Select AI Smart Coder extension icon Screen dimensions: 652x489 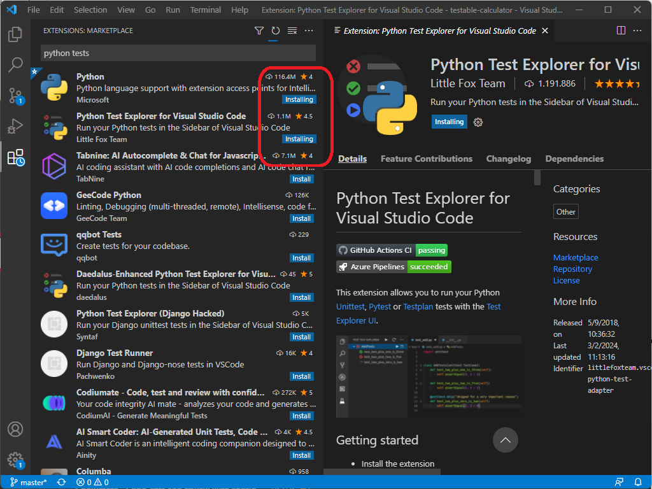54,443
